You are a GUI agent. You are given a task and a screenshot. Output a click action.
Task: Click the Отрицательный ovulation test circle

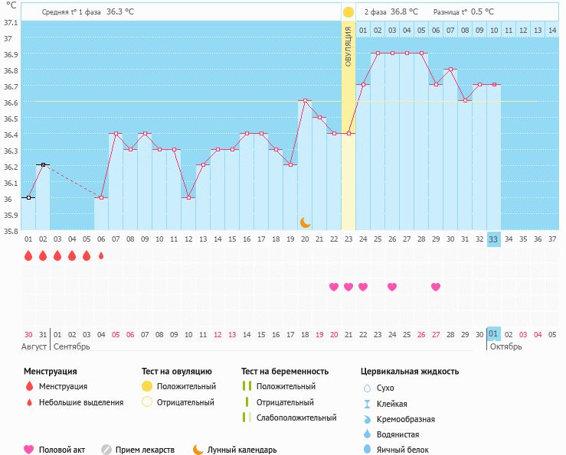pyautogui.click(x=147, y=402)
